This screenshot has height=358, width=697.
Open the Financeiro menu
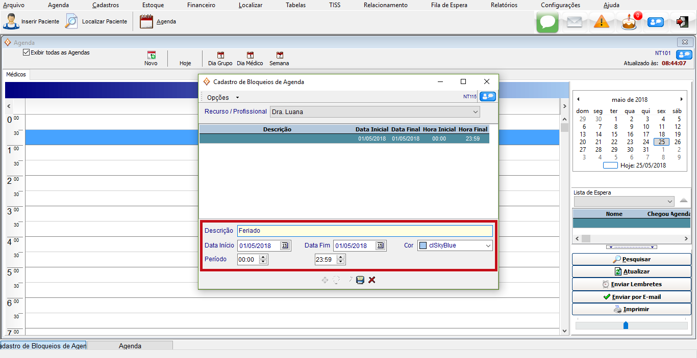pos(201,5)
